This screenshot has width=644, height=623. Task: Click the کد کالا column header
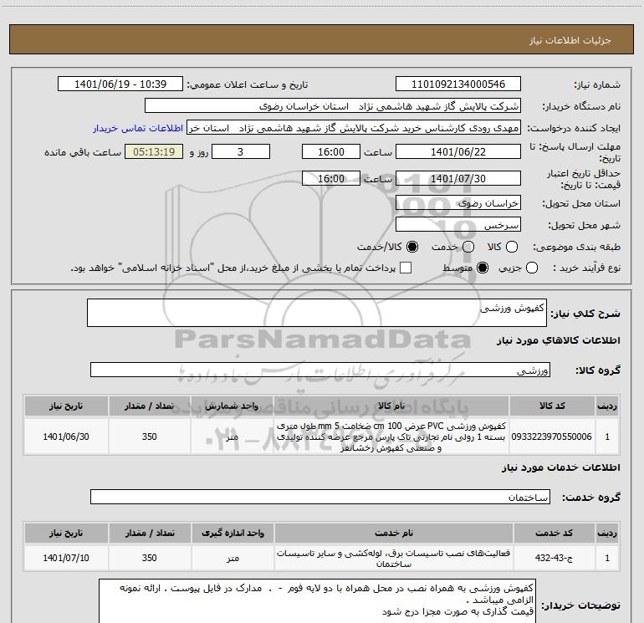(552, 406)
